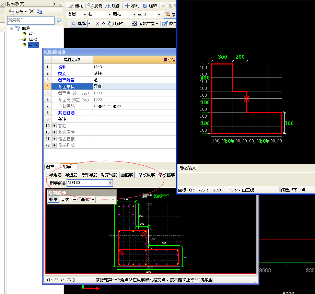The width and height of the screenshot is (315, 294).
Task: Collapse the 暗柱 tree node
Action: click(11, 28)
